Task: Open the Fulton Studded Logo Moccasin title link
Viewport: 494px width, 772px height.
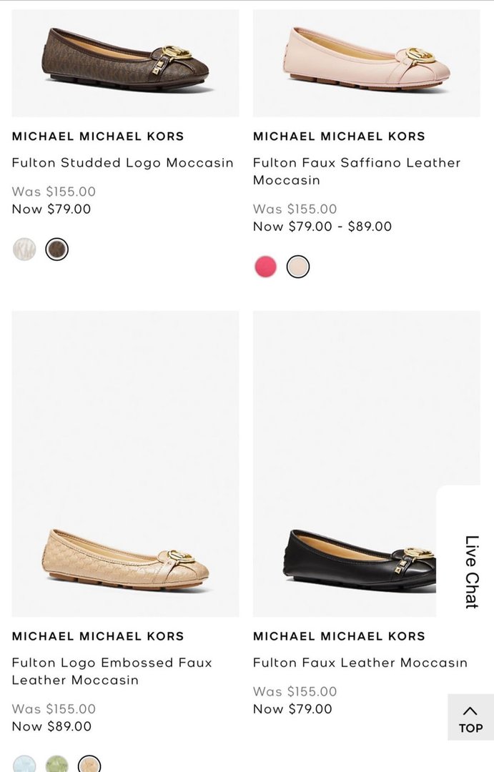Action: 123,163
